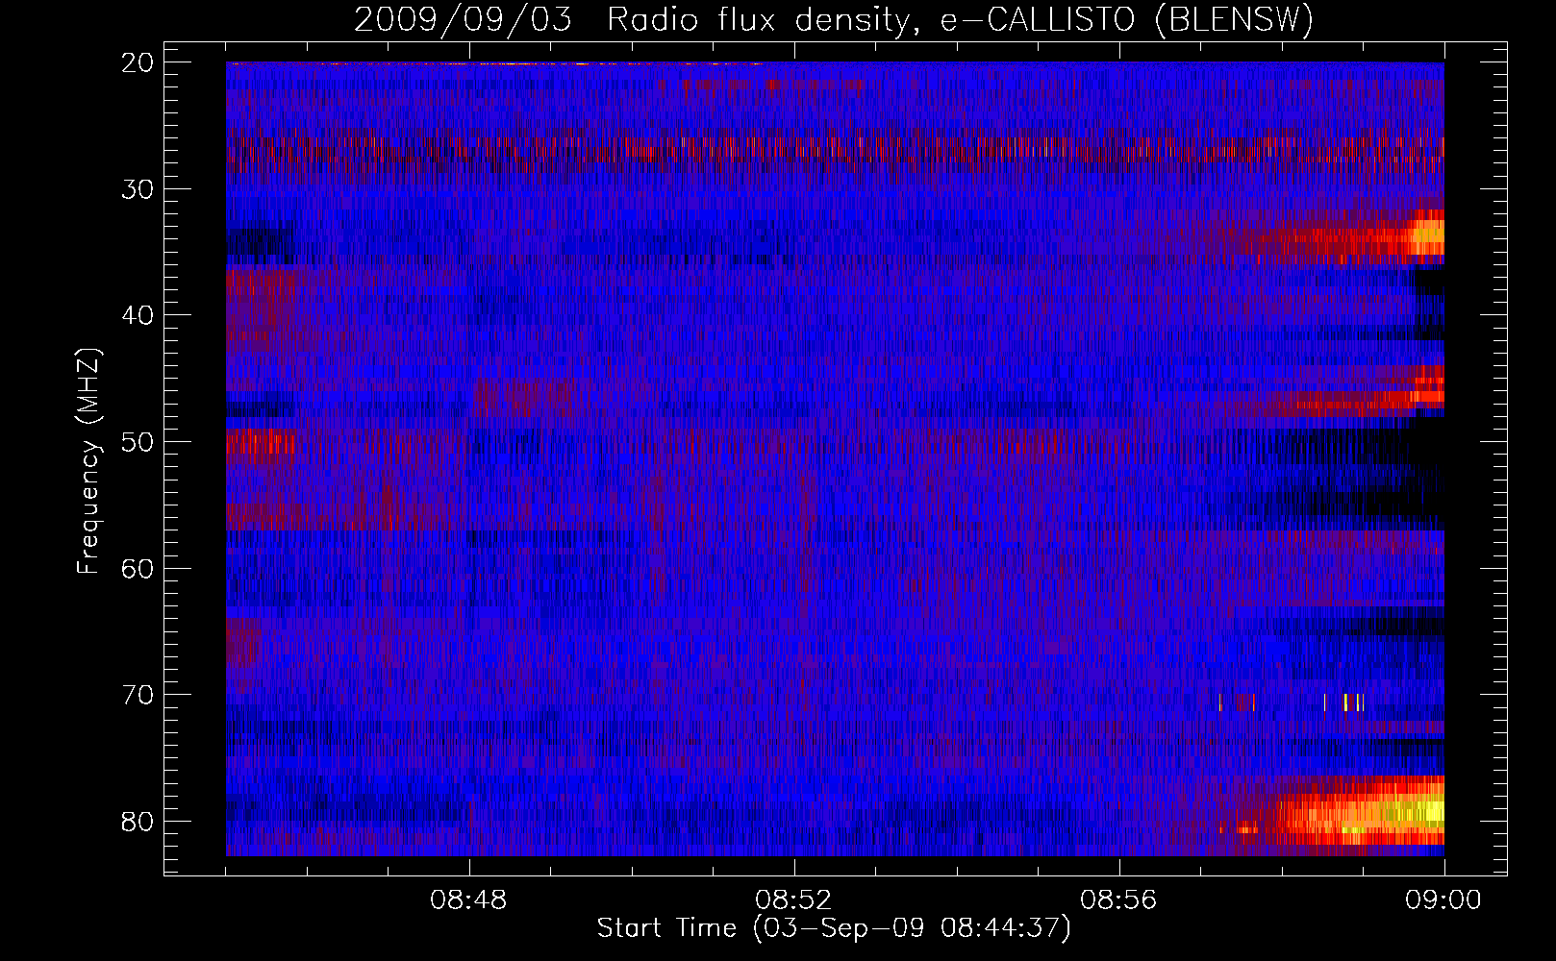Click the red emission patch near 50 MHz at left edge
This screenshot has width=1556, height=961.
click(260, 444)
